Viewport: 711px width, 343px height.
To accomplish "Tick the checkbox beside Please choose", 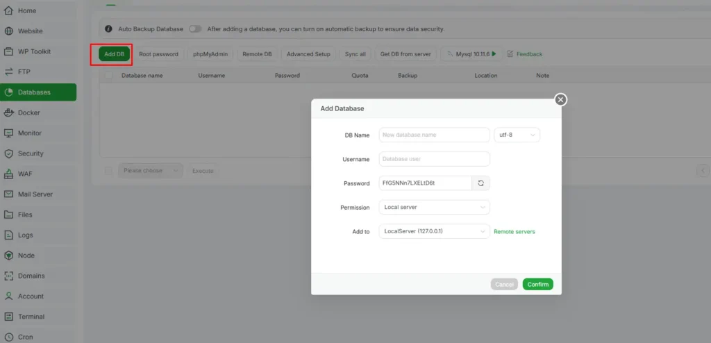I will [x=108, y=170].
